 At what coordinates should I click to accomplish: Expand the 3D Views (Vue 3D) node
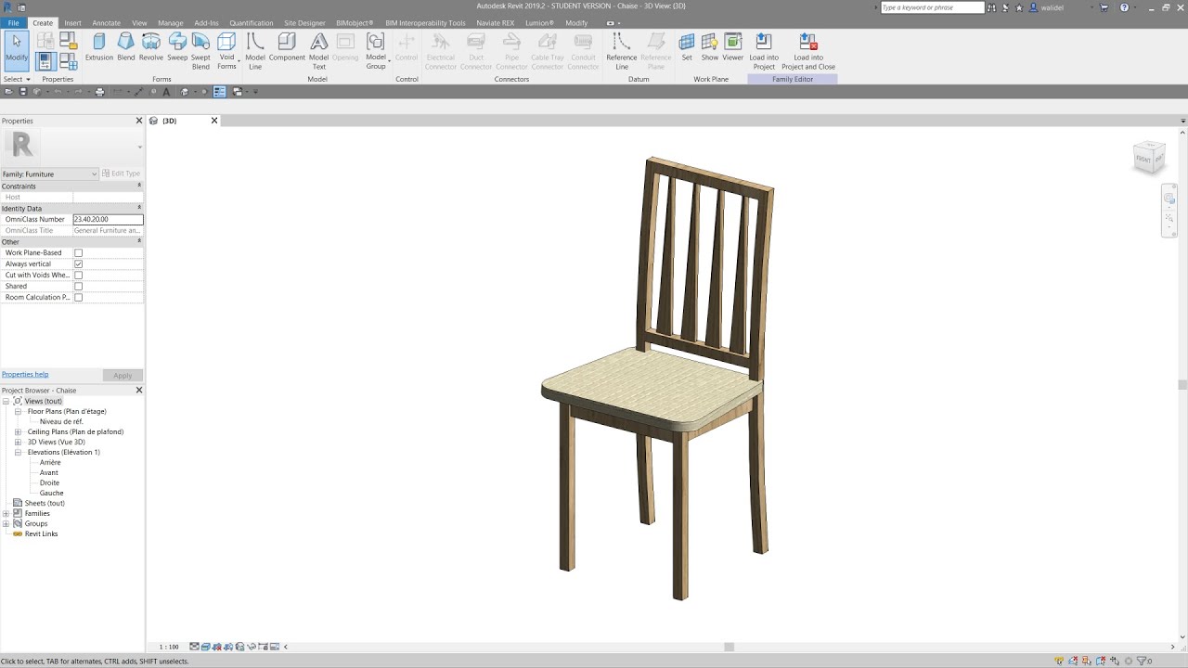tap(18, 442)
